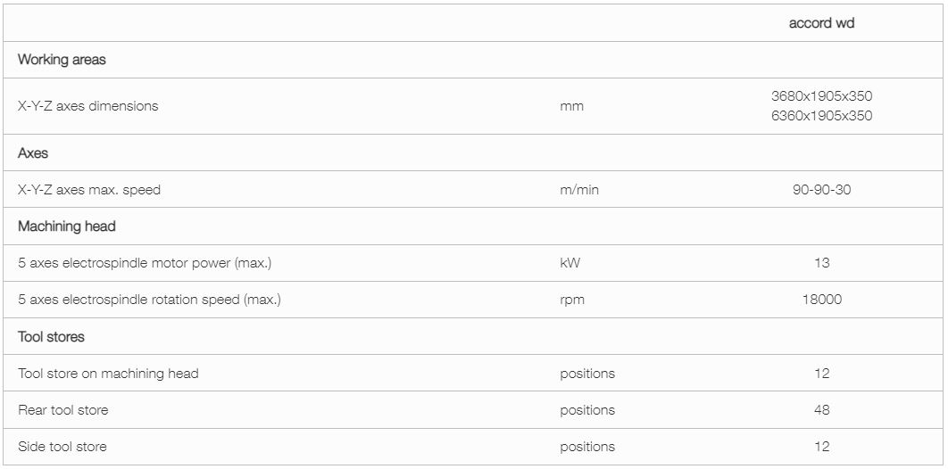Screen dimensions: 948x469
Task: Click the "X-Y-Z axes max. speed" label
Action: [x=89, y=190]
